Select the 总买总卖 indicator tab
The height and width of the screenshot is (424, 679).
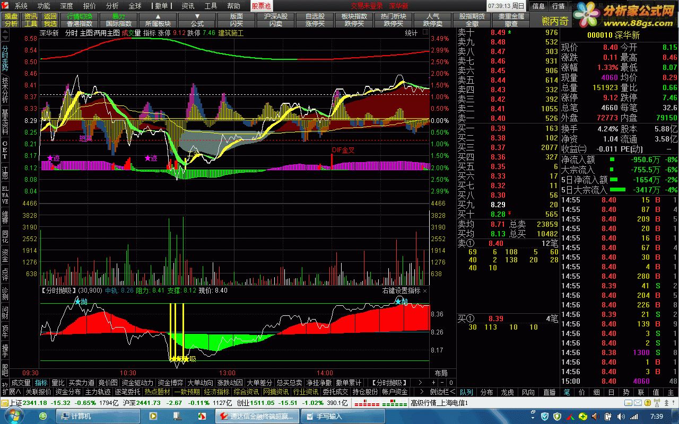pos(289,383)
